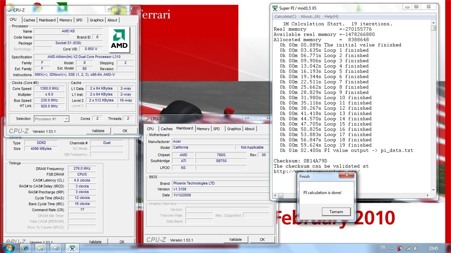
Task: Click the AMD logo in the CPU-Z processor panel
Action: [119, 40]
